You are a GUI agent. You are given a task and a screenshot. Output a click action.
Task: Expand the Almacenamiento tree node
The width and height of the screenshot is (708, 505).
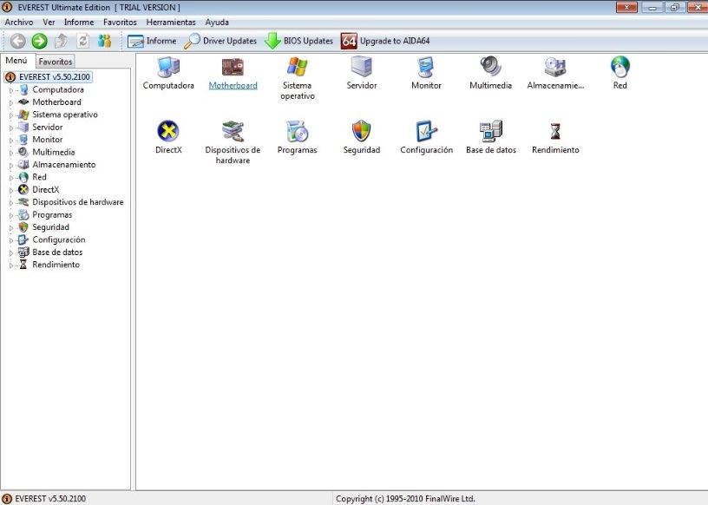pyautogui.click(x=12, y=165)
